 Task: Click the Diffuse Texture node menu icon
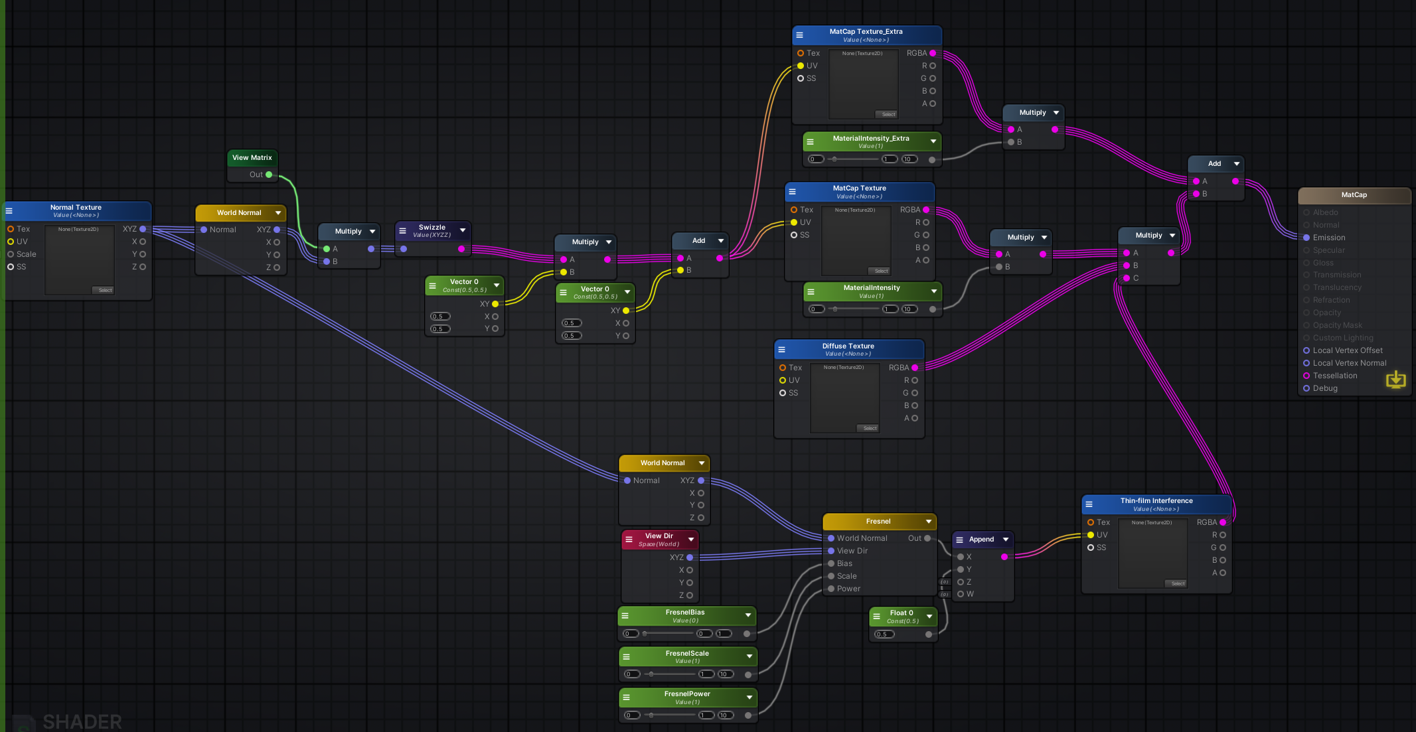pos(781,350)
